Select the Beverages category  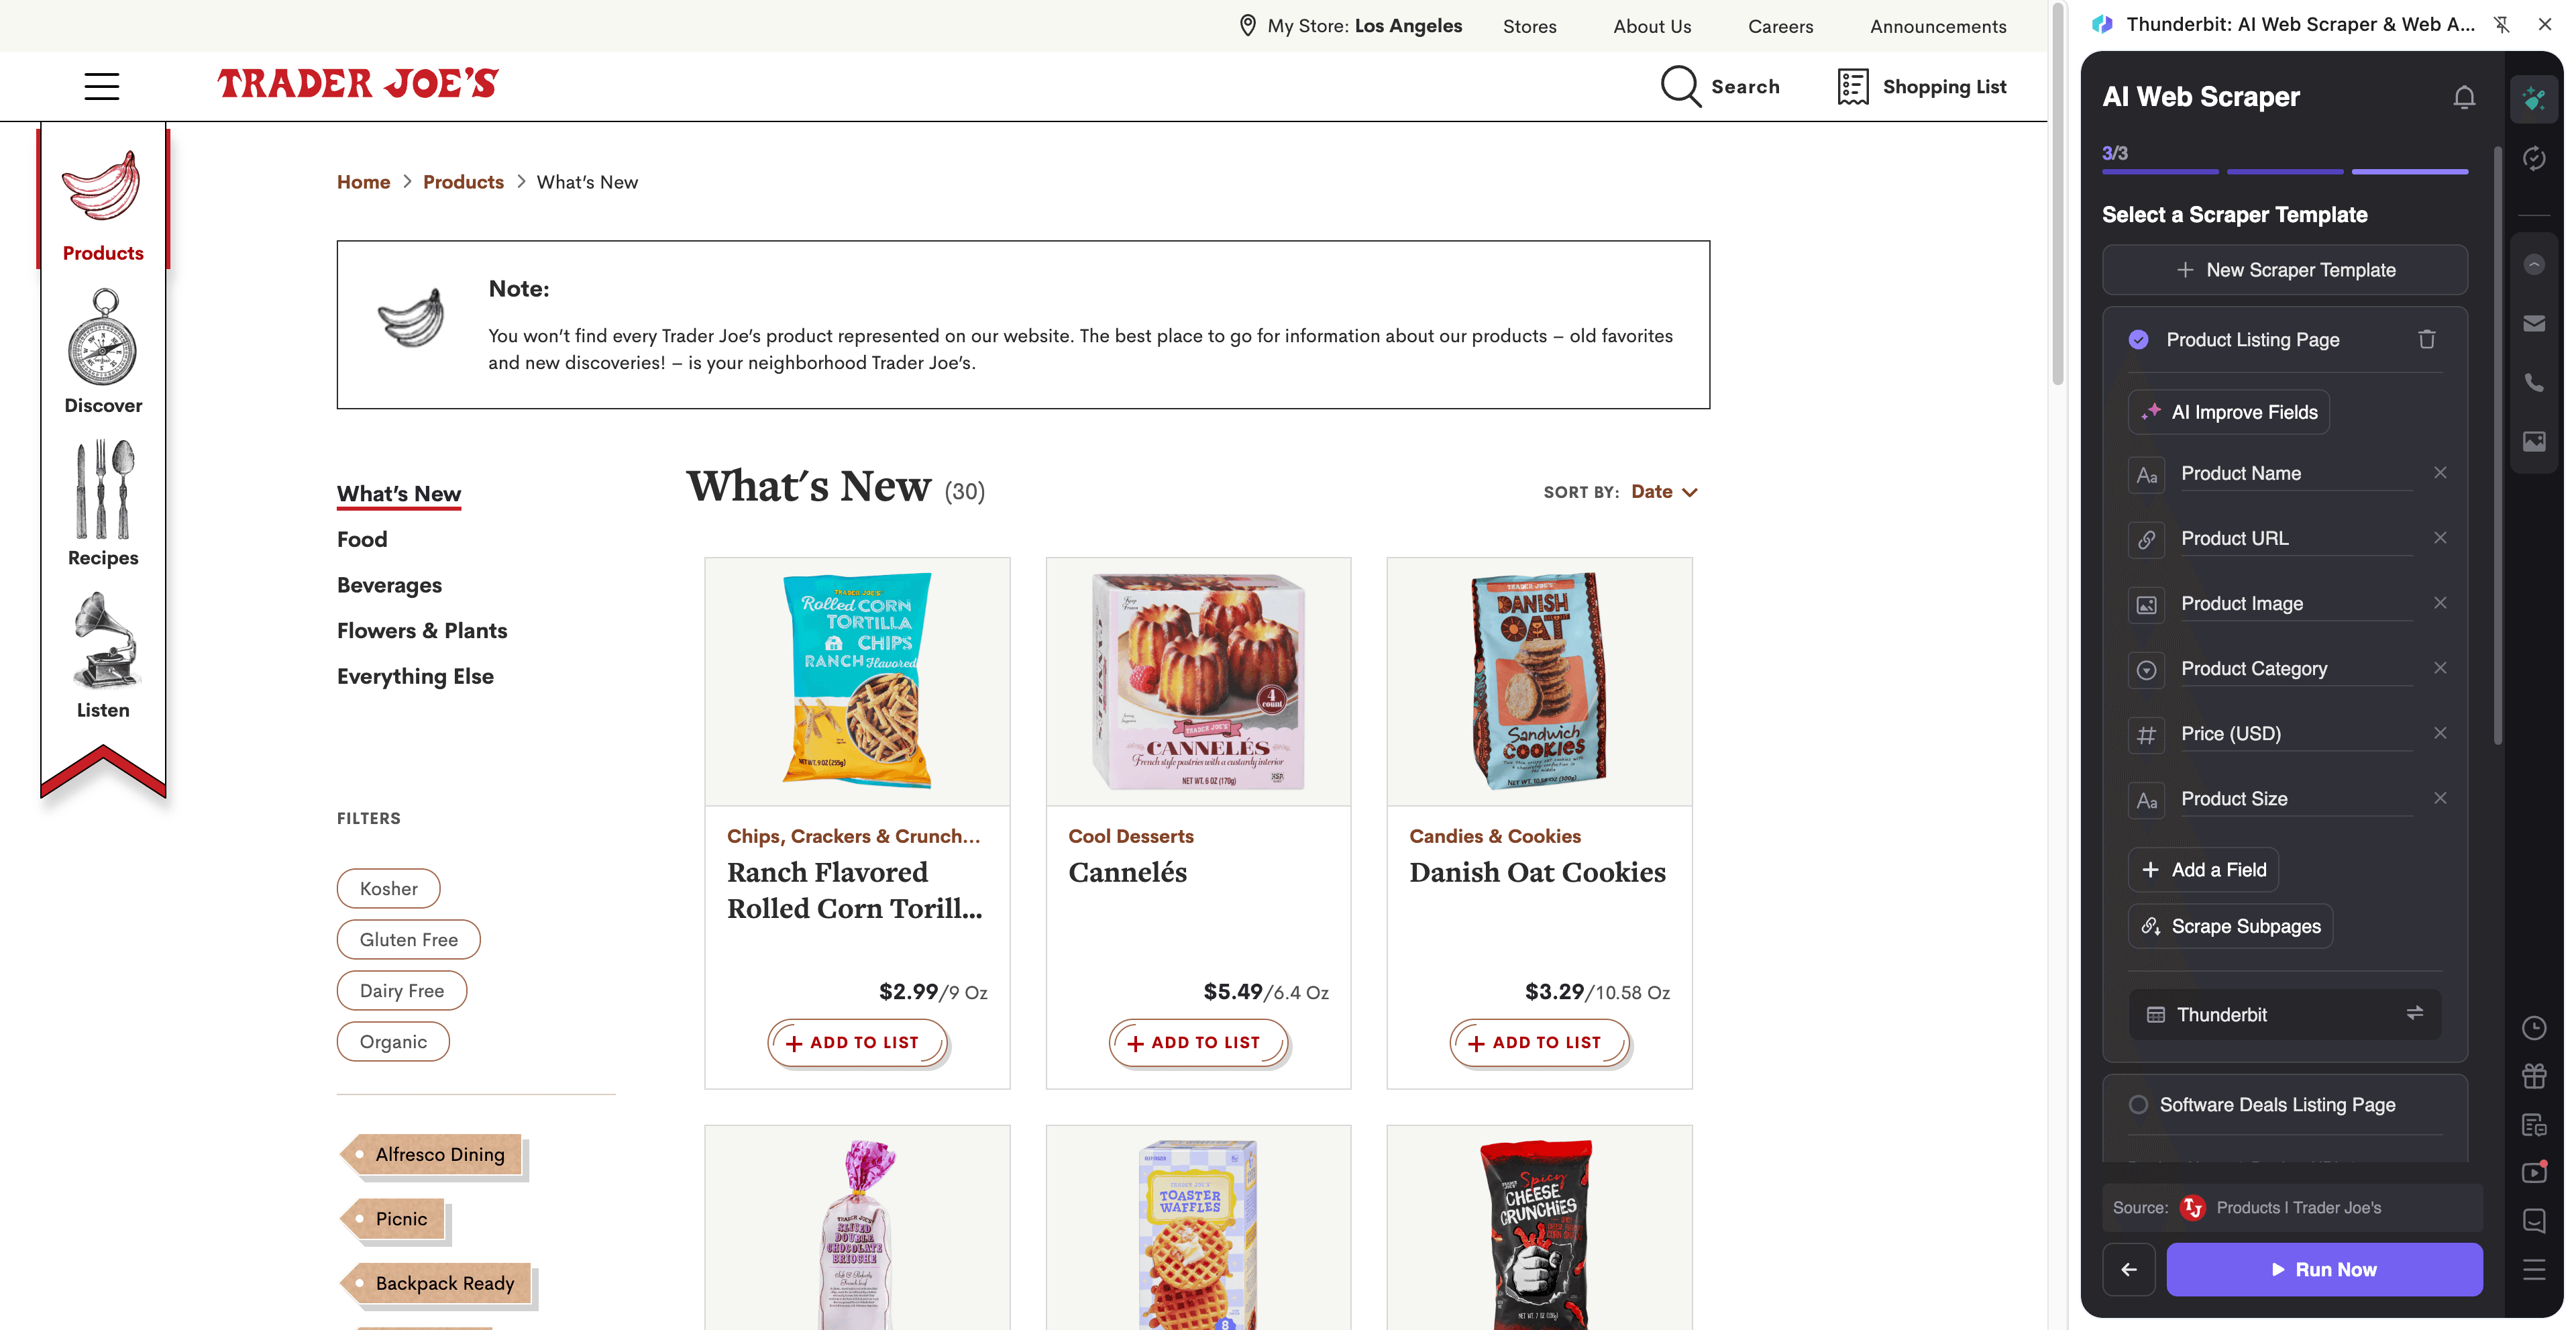coord(389,585)
